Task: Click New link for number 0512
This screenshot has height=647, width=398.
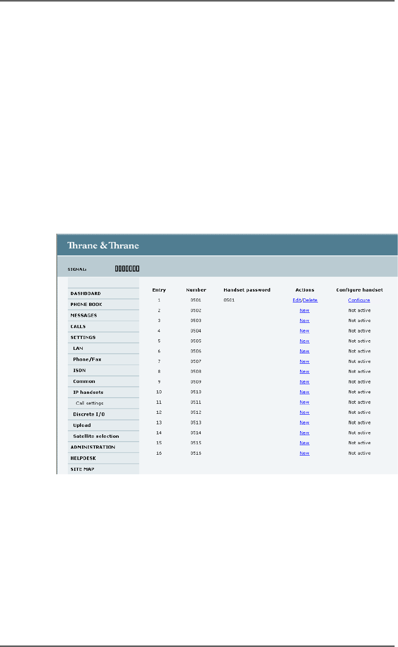Action: [304, 412]
